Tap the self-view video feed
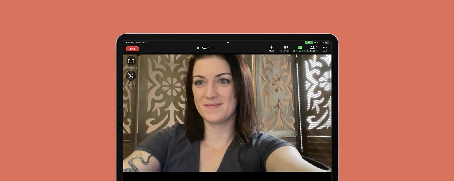Screen dimensions: 454x181 [x=227, y=113]
